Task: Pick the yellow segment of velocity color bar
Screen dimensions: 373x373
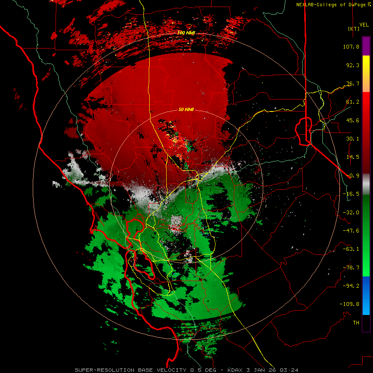Action: (x=366, y=64)
